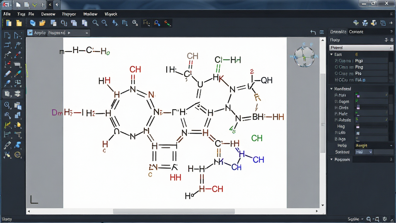
Task: Toggle the check mark on the Avtuils row
Action: (387, 119)
